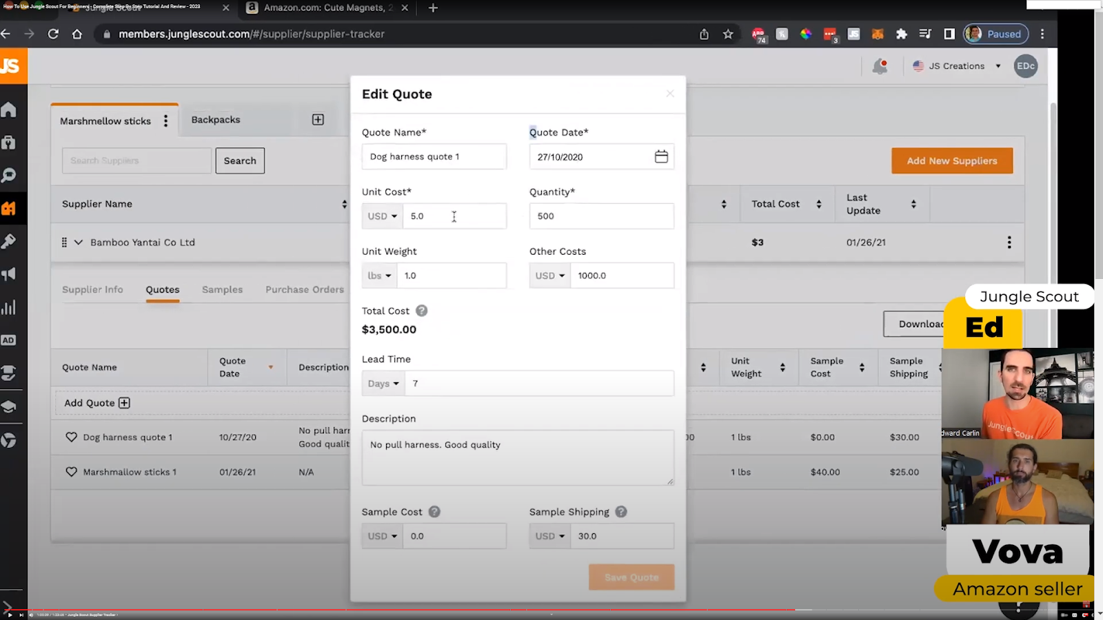Open the Purchase Orders tab
This screenshot has width=1103, height=620.
click(x=305, y=289)
